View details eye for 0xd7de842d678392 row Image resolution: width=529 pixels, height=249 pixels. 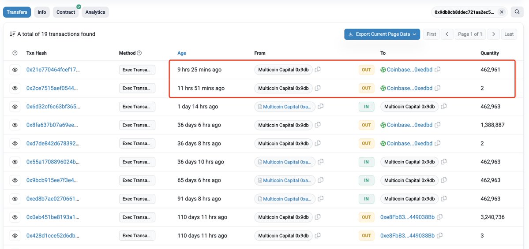click(x=15, y=144)
